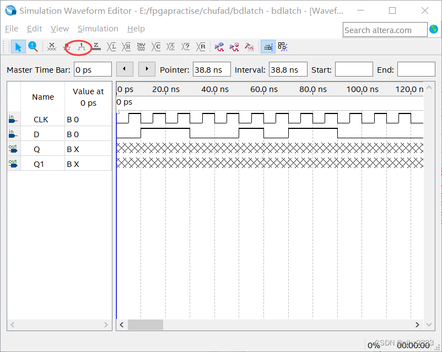This screenshot has width=442, height=352.
Task: Apply Forcing Low (0) value
Action: click(x=67, y=47)
